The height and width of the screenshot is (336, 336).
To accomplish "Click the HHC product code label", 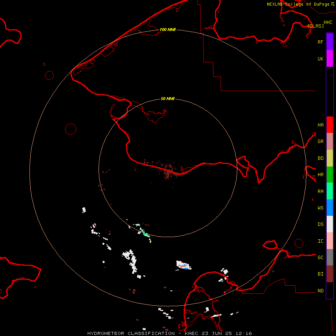I will tap(328, 22).
